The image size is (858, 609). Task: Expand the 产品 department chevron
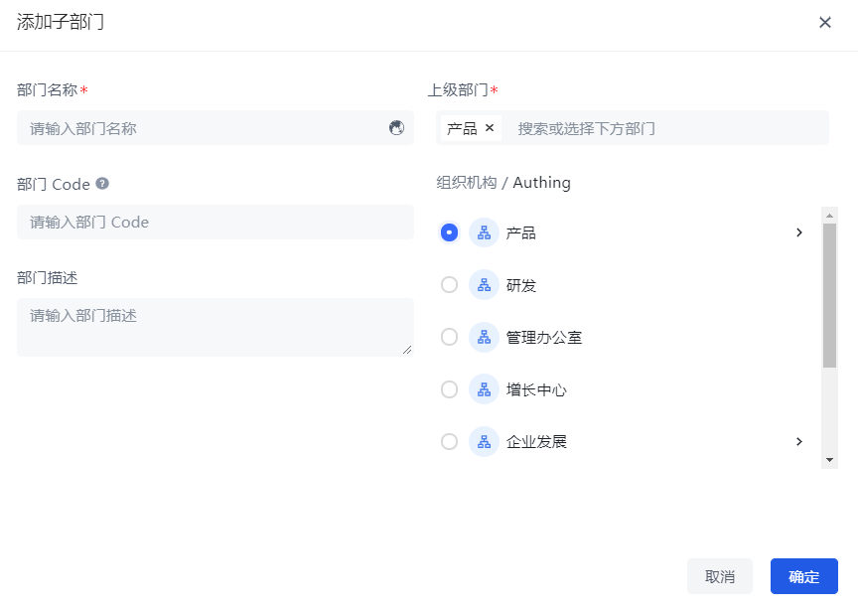pos(799,232)
